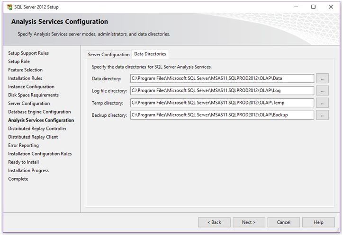This screenshot has width=343, height=235.
Task: Select Error Reporting step
Action: (x=23, y=146)
